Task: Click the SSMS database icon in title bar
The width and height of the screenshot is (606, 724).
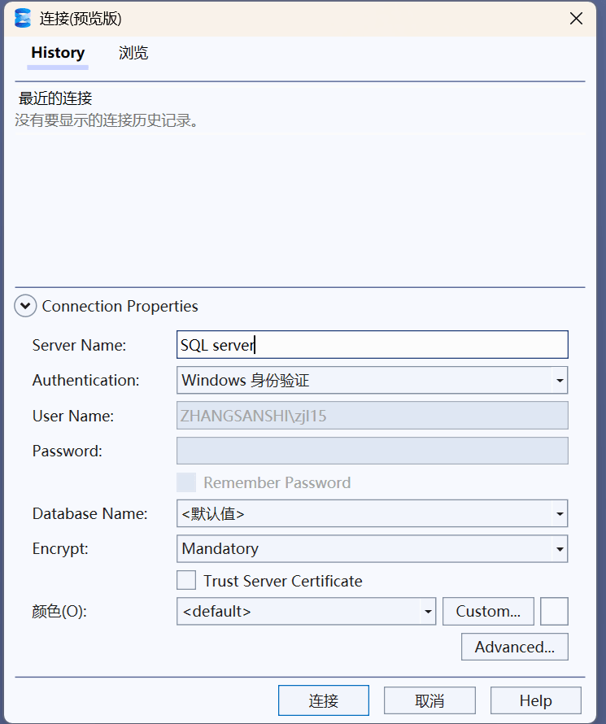Action: (22, 19)
